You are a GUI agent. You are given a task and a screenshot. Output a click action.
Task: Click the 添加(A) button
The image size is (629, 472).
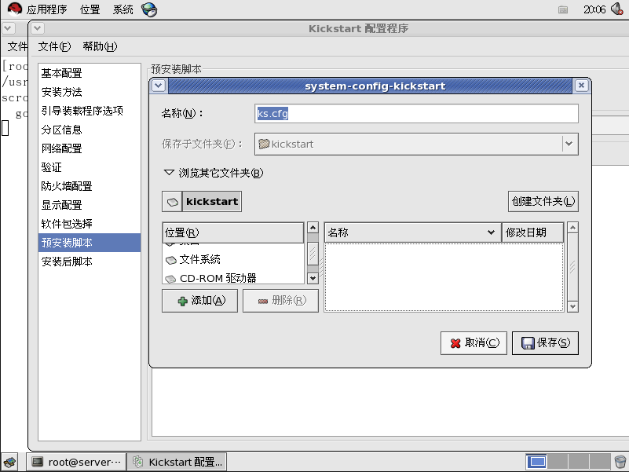pyautogui.click(x=199, y=301)
